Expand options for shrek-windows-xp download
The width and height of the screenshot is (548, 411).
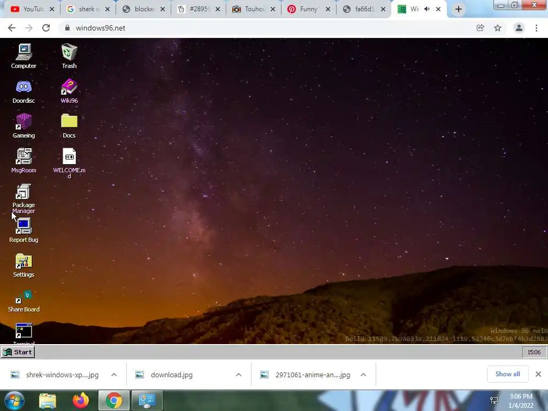[114, 375]
